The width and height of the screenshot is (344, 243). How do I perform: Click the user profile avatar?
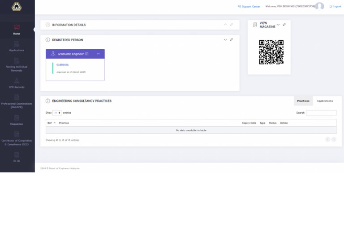pyautogui.click(x=319, y=6)
